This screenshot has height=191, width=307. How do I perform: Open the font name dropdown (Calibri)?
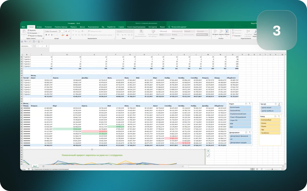59,31
